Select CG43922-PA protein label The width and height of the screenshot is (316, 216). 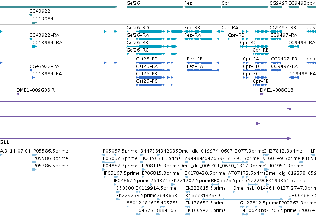45,66
